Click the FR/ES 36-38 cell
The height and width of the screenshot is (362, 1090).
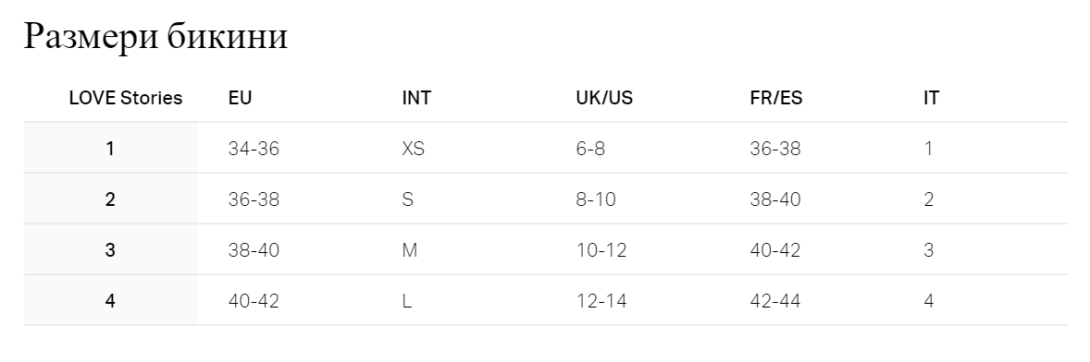tap(775, 149)
